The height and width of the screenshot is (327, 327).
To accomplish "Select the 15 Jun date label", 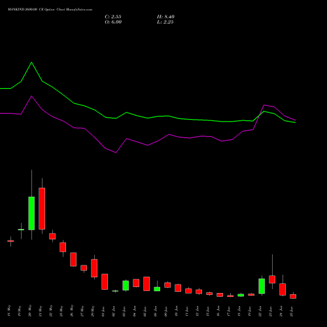I will pyautogui.click(x=208, y=311).
